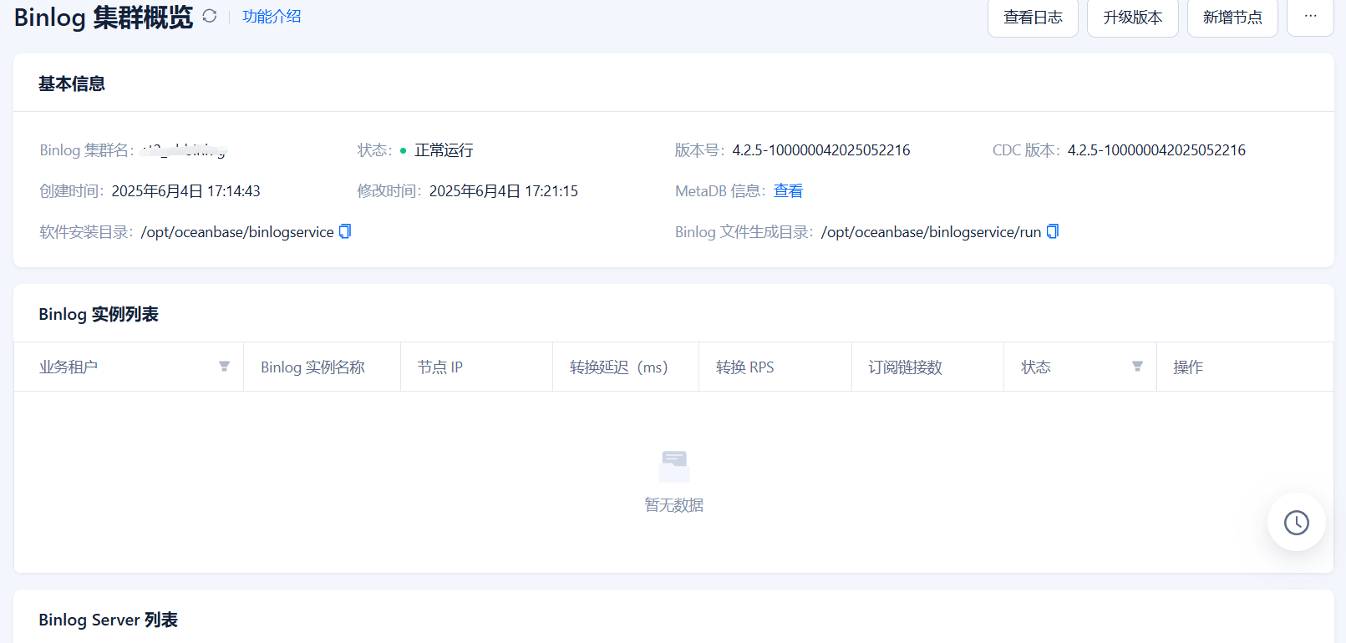Click the 业务租户 column header text
Viewport: 1346px width, 643px height.
click(69, 367)
